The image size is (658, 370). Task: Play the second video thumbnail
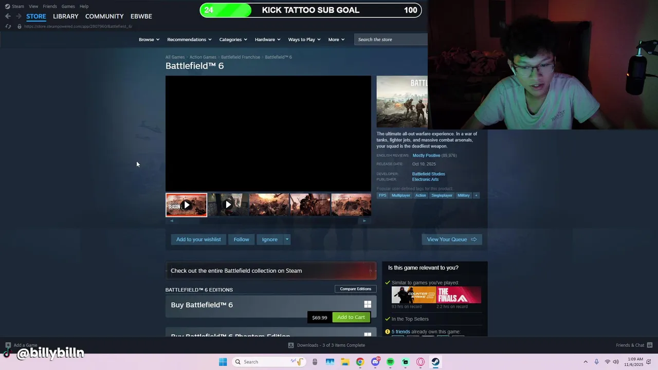(x=228, y=205)
